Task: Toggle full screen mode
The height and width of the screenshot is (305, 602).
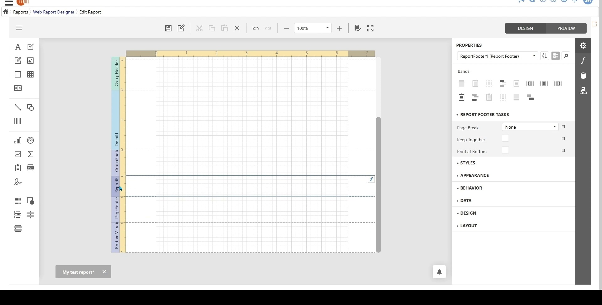Action: click(x=371, y=29)
